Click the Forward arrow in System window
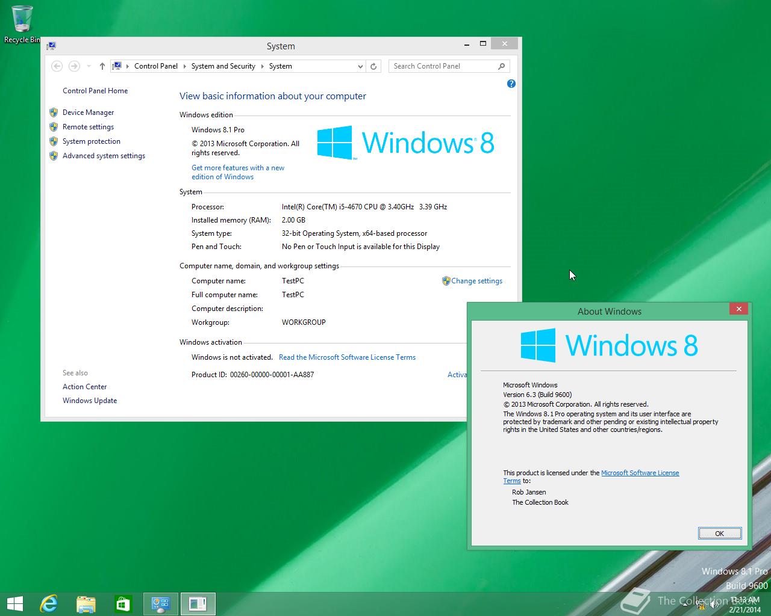 (x=74, y=66)
